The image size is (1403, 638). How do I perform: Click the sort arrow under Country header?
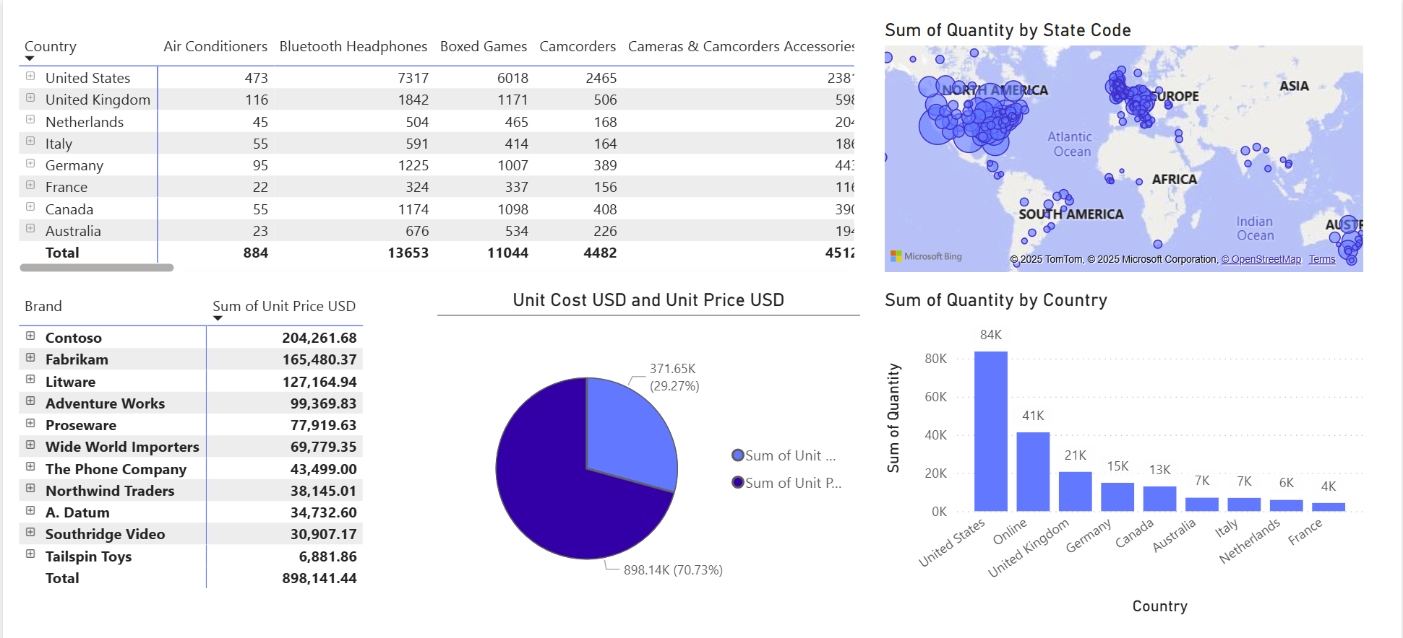pyautogui.click(x=30, y=58)
